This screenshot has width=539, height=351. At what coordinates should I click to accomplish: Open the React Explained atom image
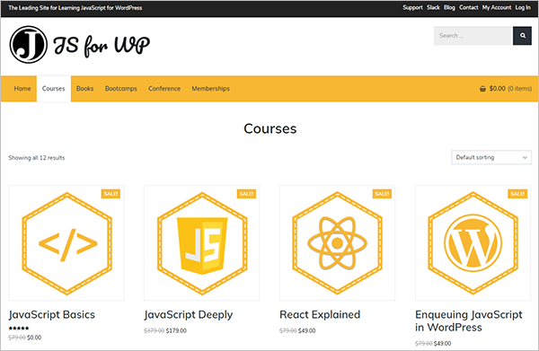coord(337,243)
